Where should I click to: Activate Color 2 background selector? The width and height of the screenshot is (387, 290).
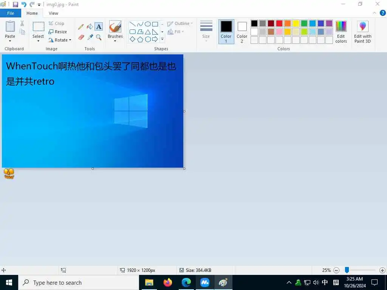tap(242, 32)
